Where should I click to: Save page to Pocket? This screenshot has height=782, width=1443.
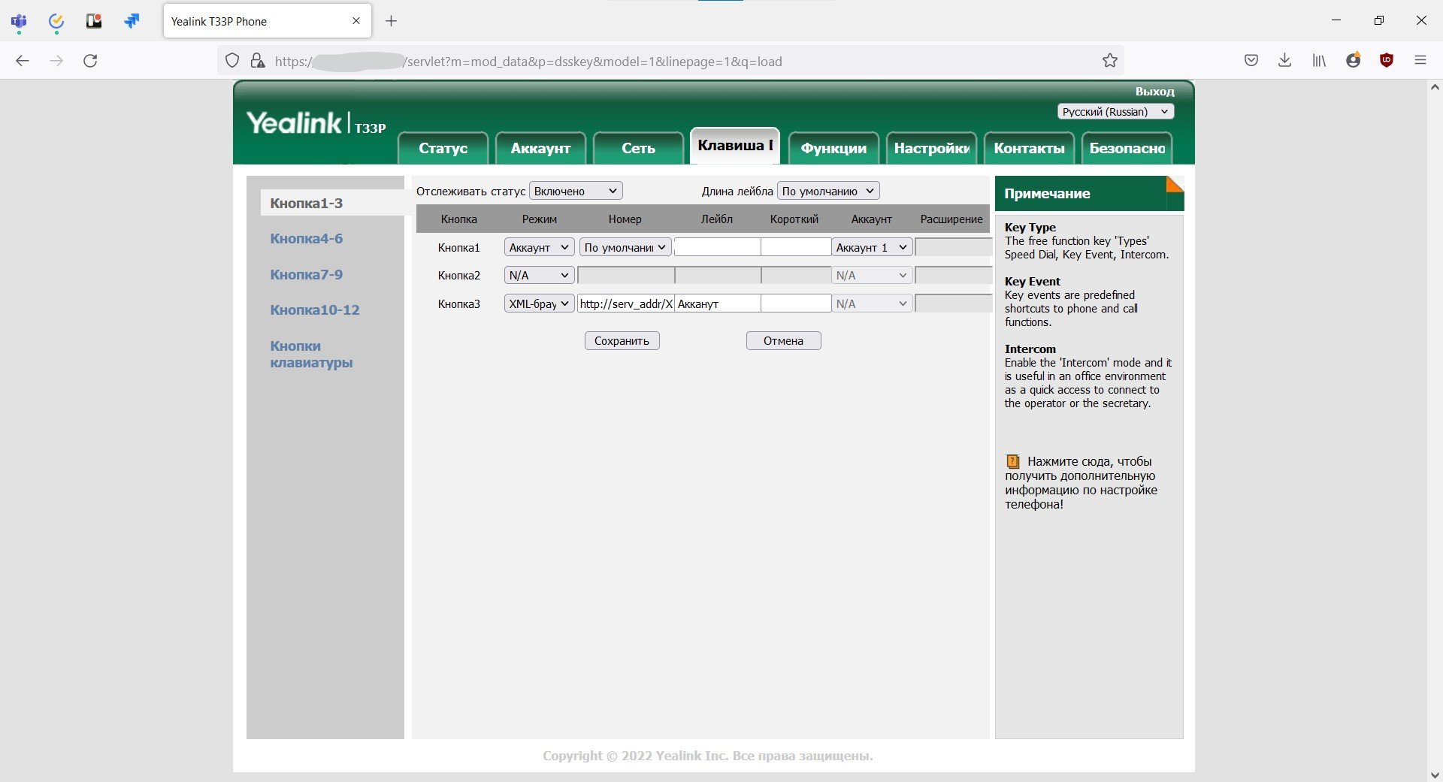click(1251, 61)
